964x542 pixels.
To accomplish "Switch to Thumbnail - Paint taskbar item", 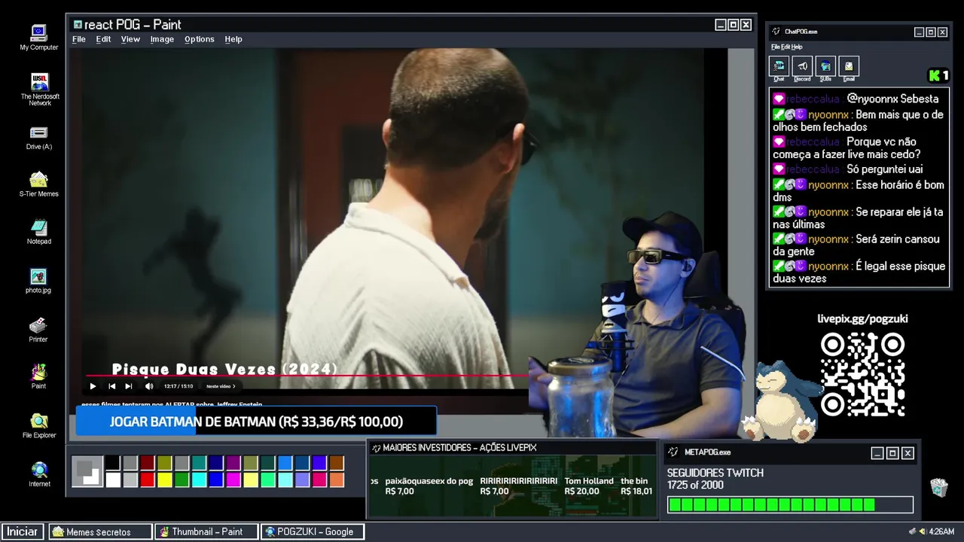I will click(x=206, y=531).
